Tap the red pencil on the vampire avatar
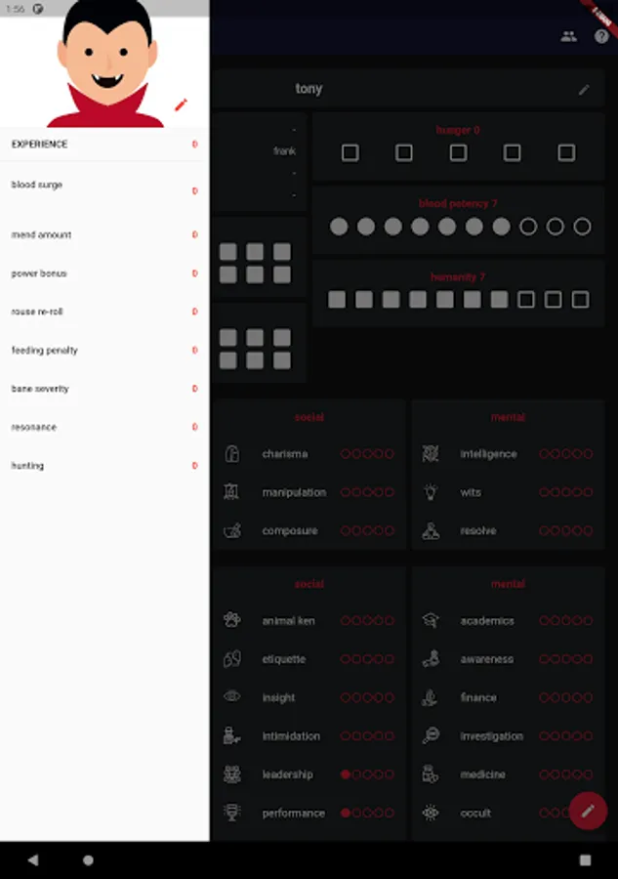 181,105
